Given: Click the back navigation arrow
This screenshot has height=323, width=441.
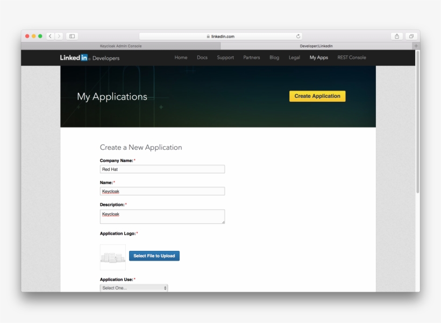Looking at the screenshot, I should (50, 36).
